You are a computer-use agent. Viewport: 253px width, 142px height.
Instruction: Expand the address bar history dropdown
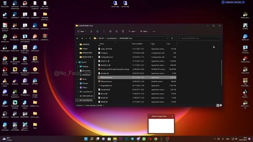pos(168,38)
